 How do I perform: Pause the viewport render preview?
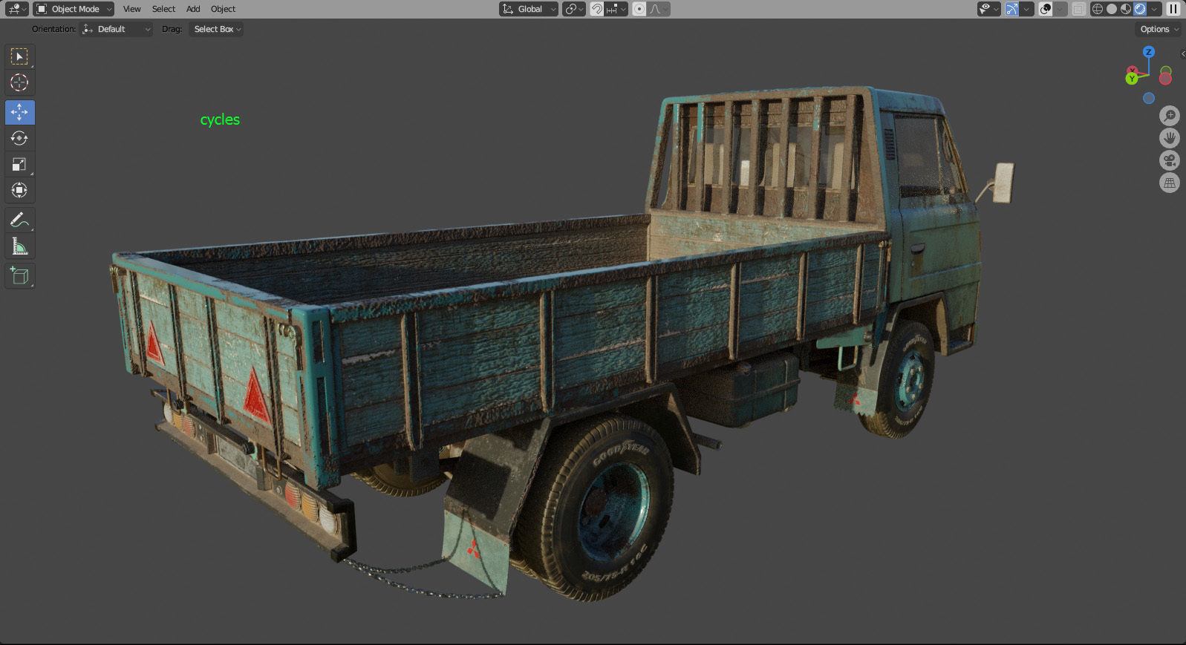pyautogui.click(x=1173, y=9)
